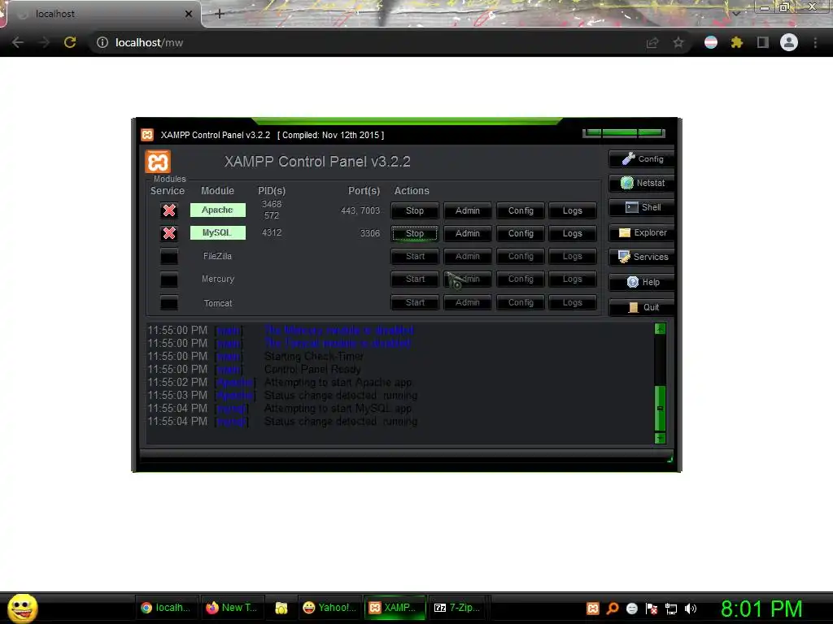The image size is (833, 624).
Task: Open the MySQL Config menu
Action: tap(520, 233)
